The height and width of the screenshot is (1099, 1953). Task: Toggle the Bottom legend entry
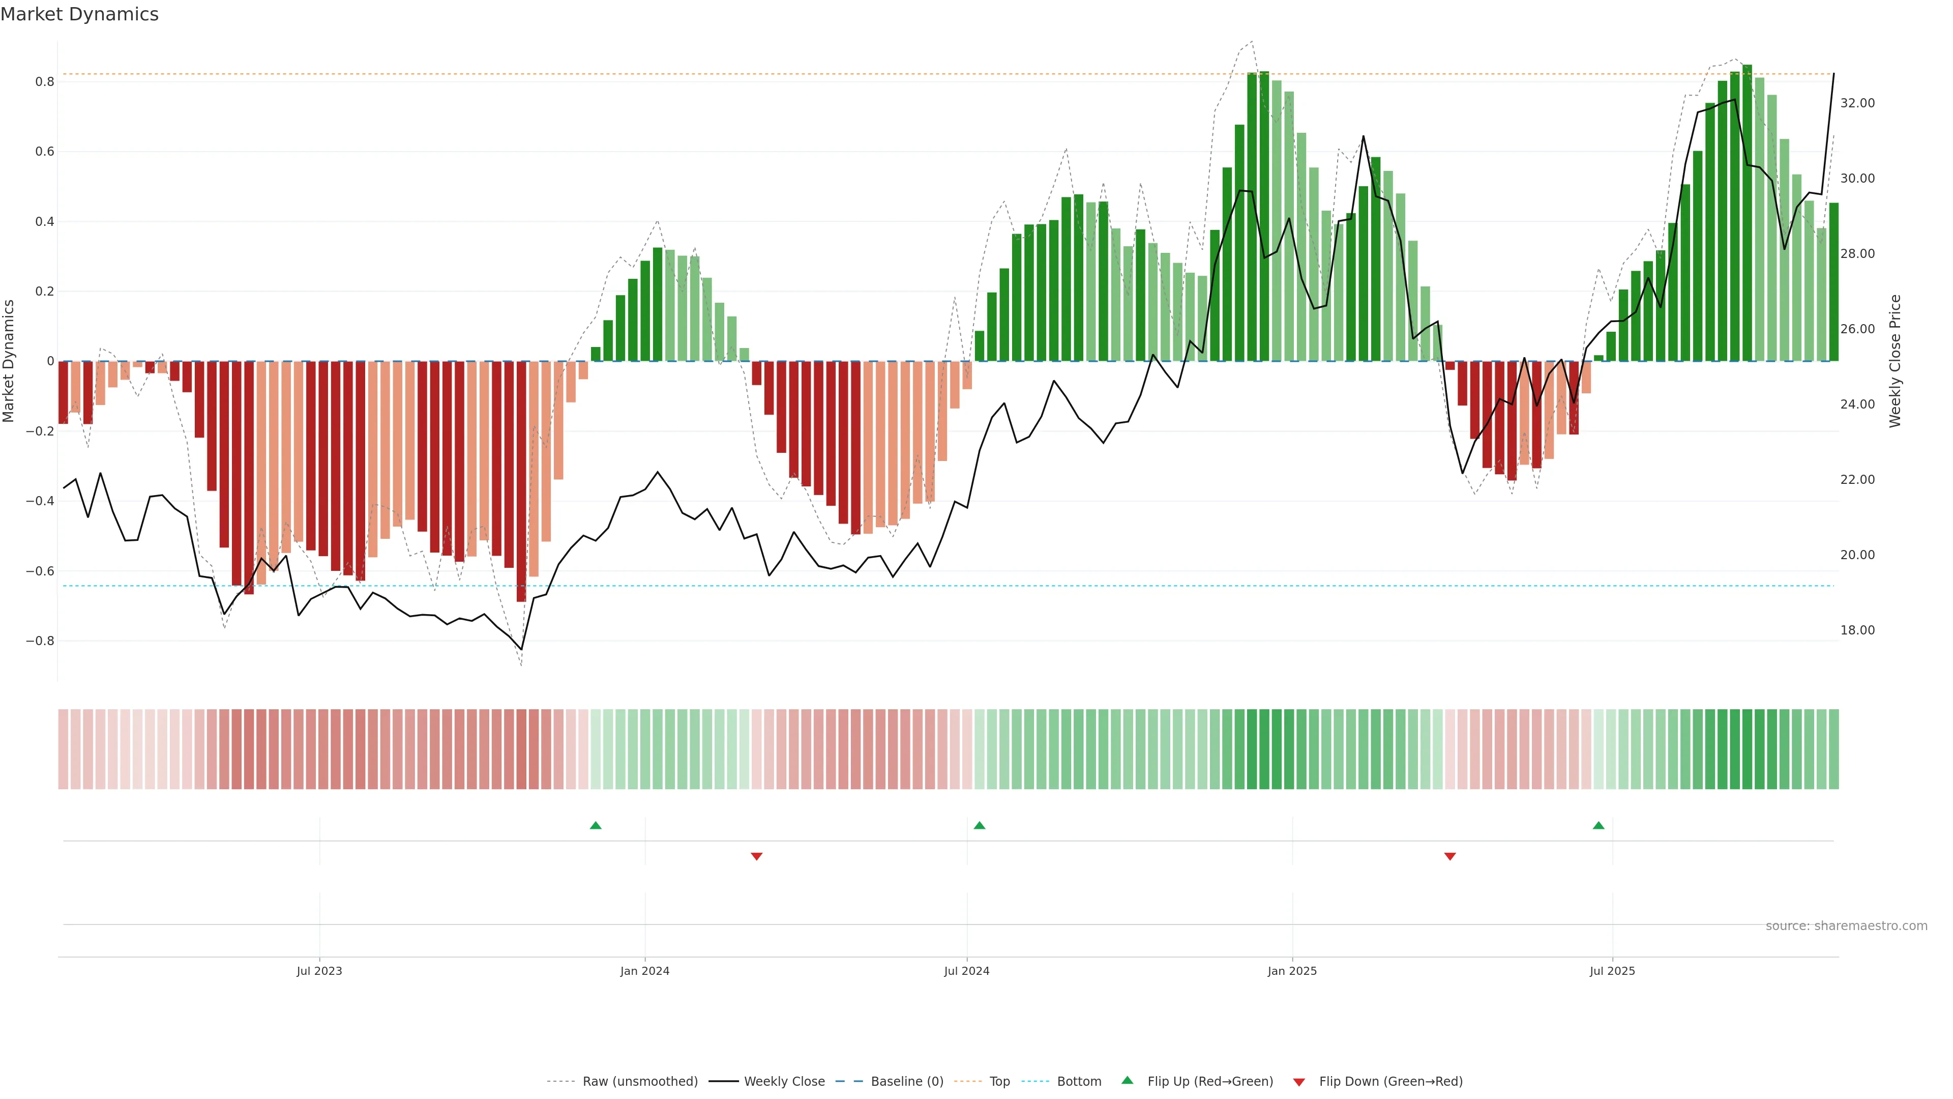click(1079, 1082)
